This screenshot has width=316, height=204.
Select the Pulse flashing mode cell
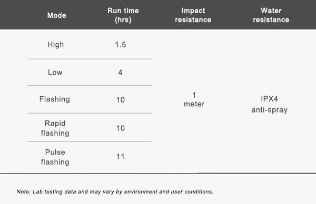pyautogui.click(x=55, y=157)
